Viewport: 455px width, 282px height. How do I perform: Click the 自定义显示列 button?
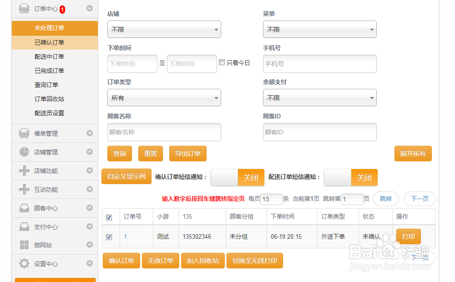[x=126, y=176]
